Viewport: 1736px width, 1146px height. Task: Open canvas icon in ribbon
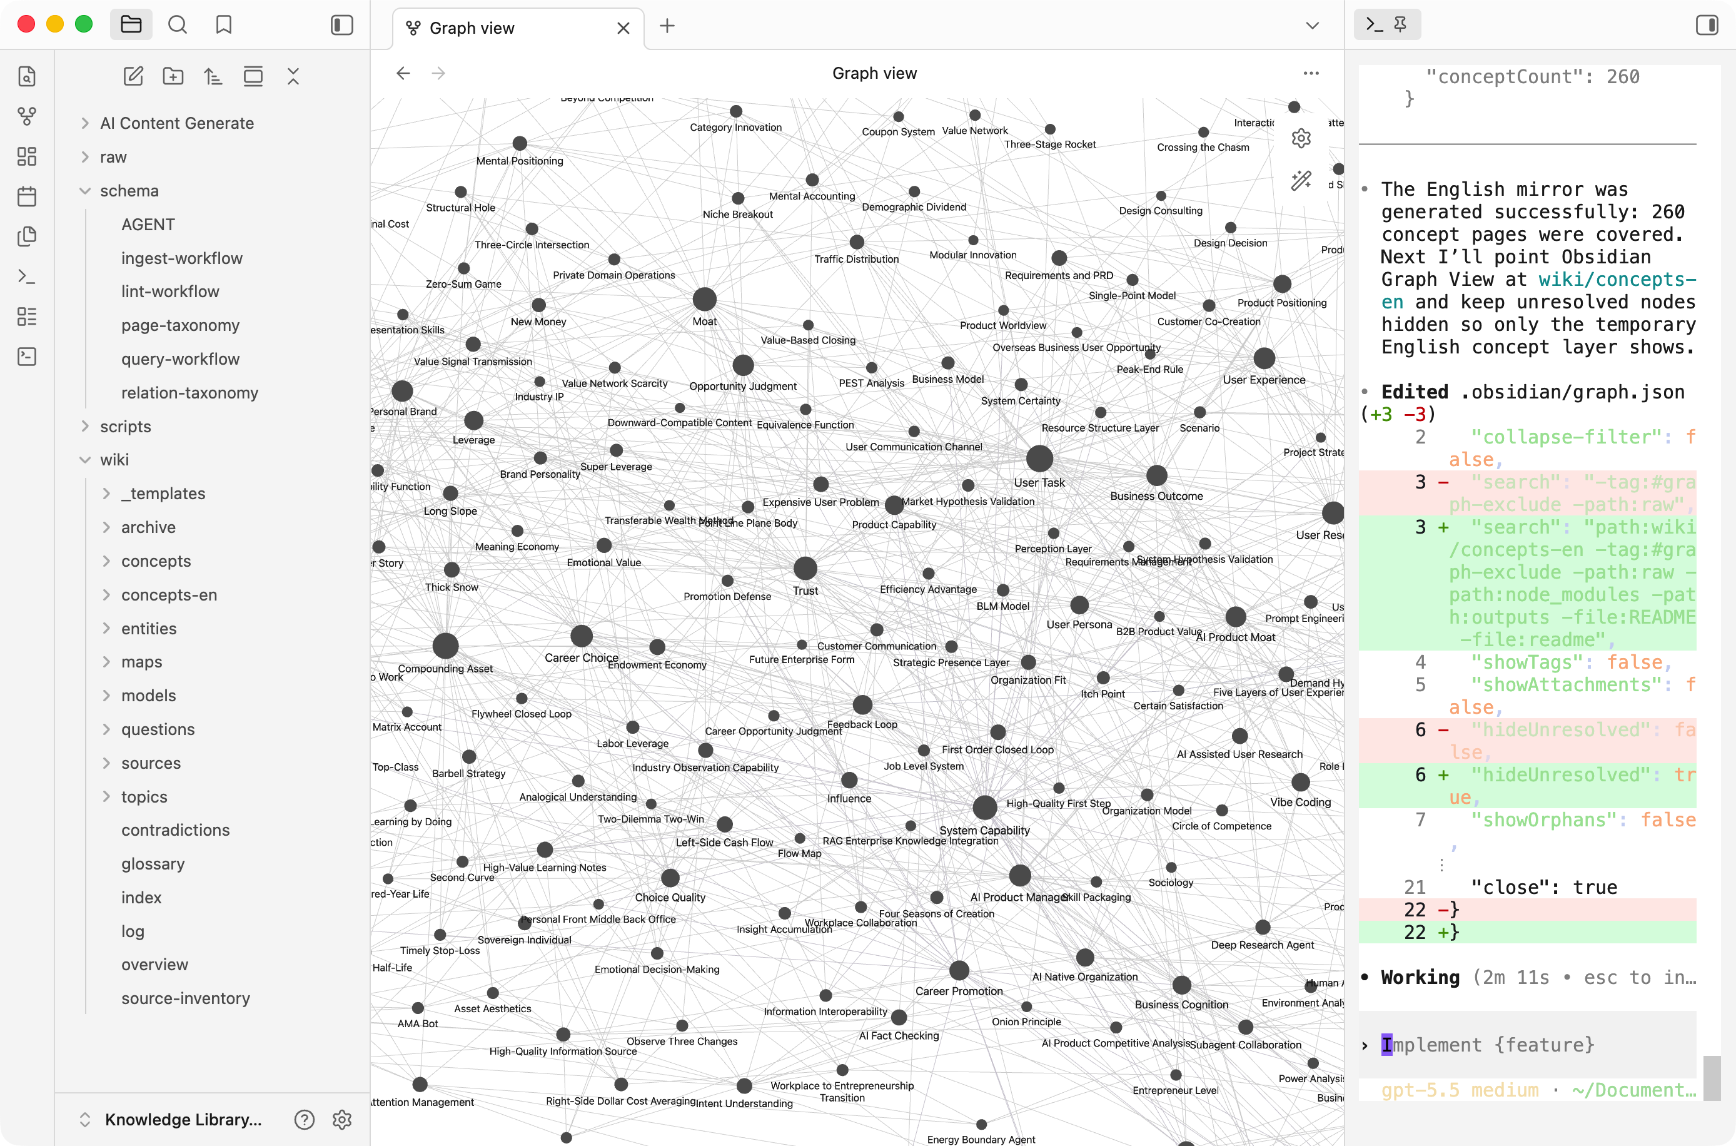(27, 156)
